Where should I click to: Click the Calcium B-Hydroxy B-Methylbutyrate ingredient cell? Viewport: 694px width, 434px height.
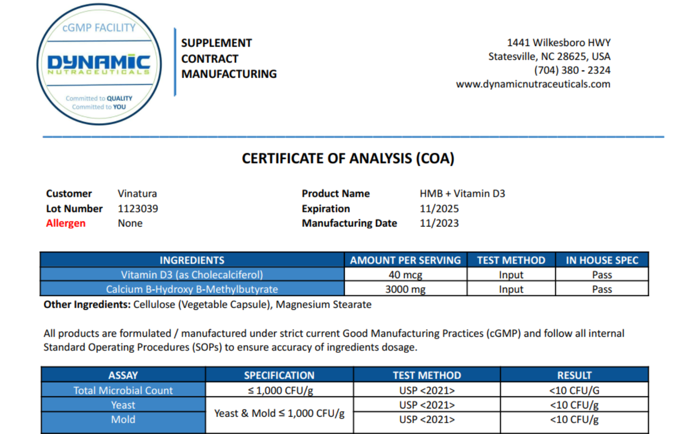pos(192,289)
